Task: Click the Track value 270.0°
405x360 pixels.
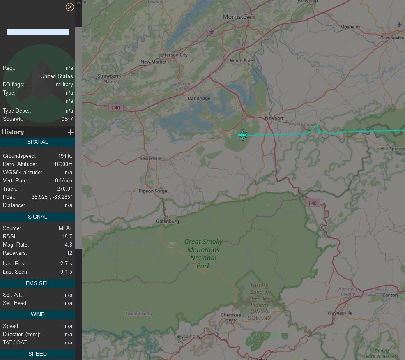Action: tap(64, 189)
